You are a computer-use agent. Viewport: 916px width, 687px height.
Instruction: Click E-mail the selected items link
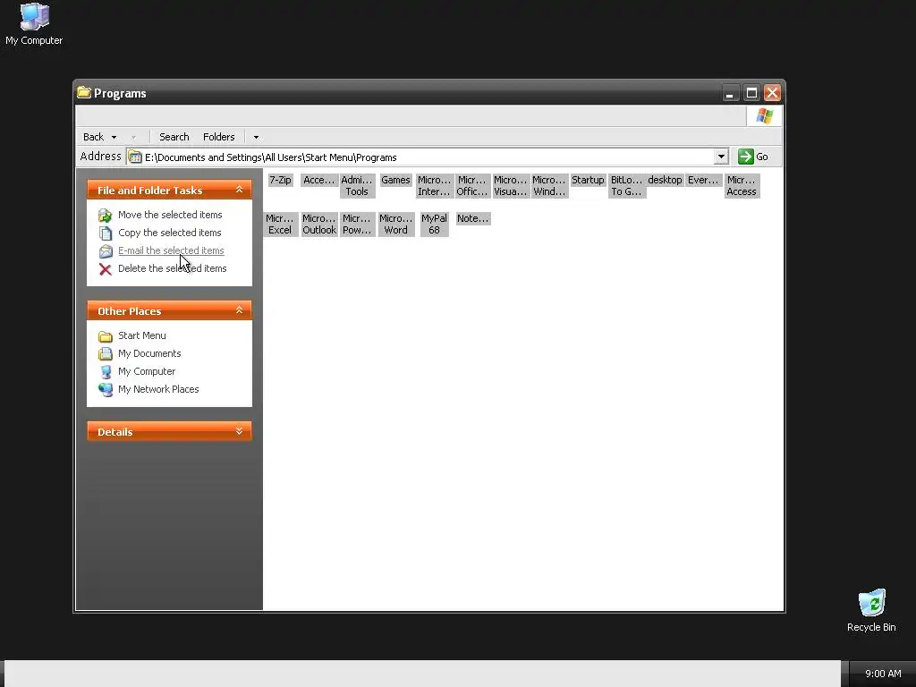[171, 250]
